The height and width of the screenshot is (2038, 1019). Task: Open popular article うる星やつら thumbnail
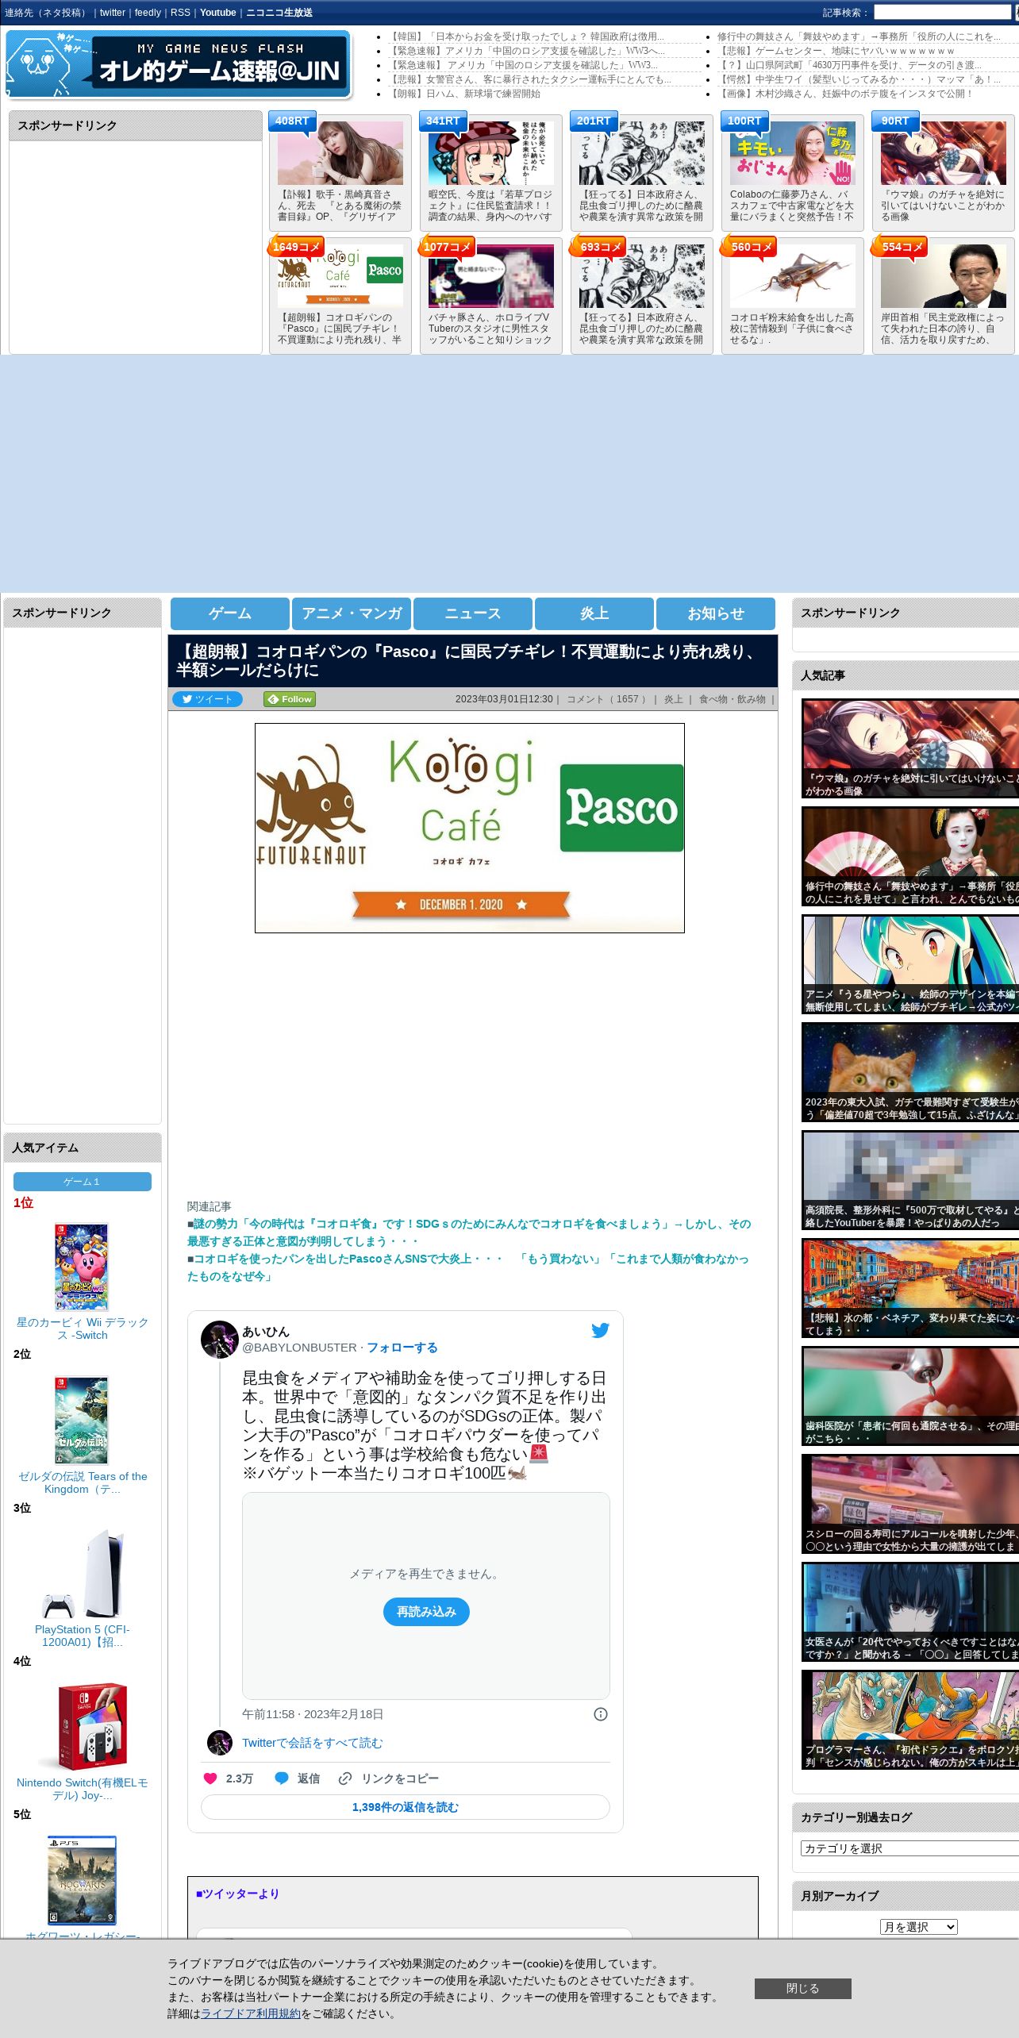[910, 964]
